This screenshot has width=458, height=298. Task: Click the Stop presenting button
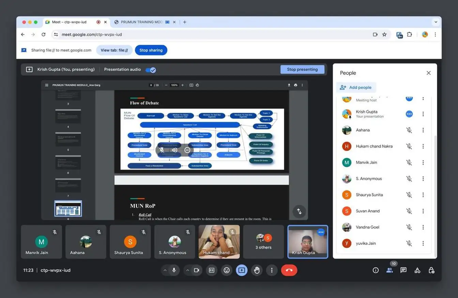pyautogui.click(x=302, y=69)
